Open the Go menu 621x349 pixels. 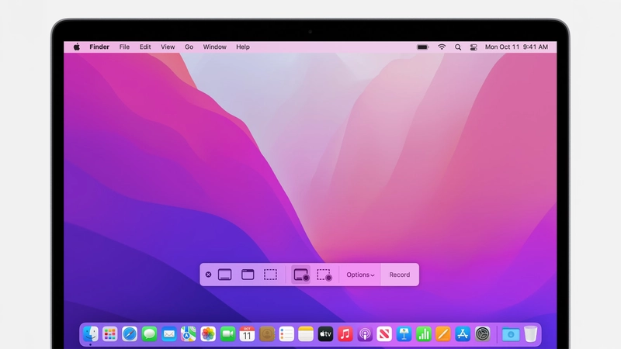coord(189,47)
